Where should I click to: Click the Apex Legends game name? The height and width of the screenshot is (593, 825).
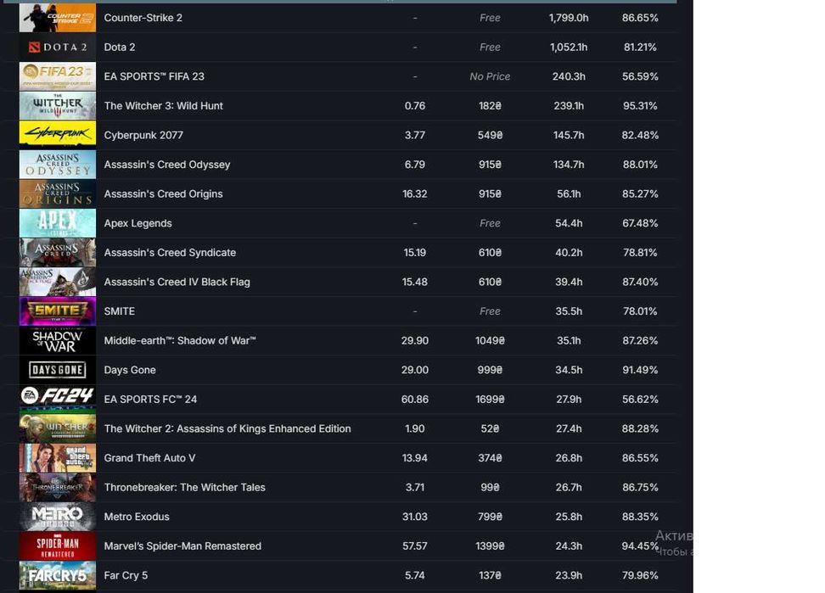coord(137,223)
